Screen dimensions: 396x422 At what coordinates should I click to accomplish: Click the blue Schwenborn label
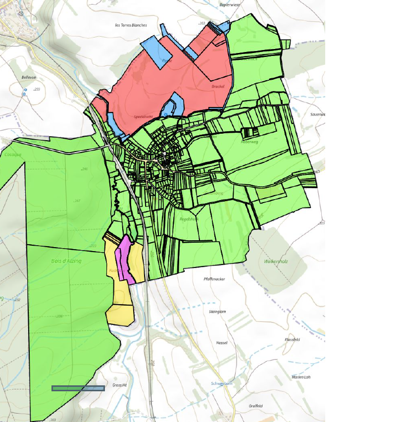tap(222, 383)
